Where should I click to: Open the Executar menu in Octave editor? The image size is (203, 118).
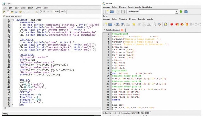[142, 19]
